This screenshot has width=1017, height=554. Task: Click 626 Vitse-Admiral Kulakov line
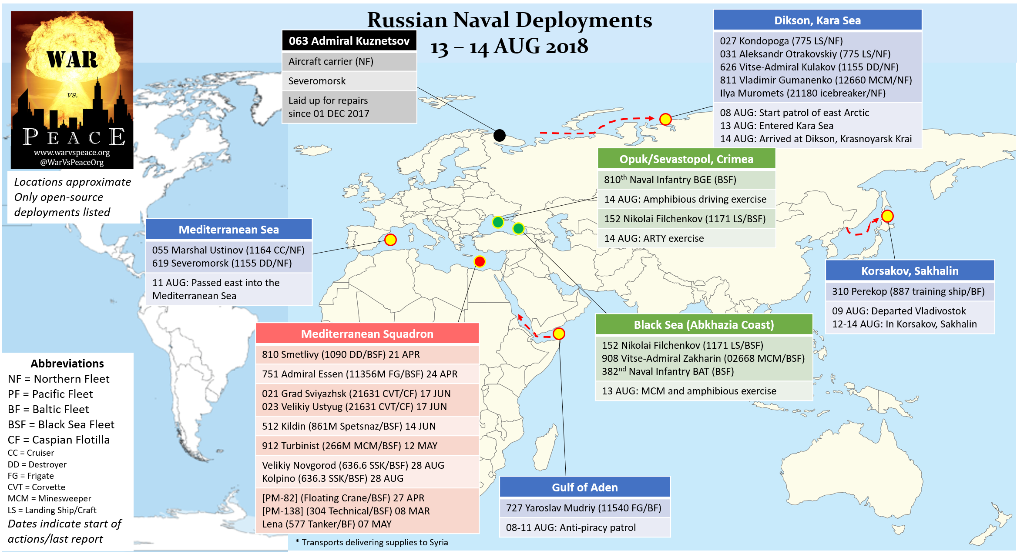point(809,67)
